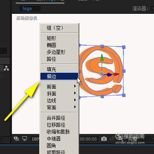Viewport: 154px width, 154px height.
Task: Click the monitor display icon in viewer bar
Action: [25, 139]
